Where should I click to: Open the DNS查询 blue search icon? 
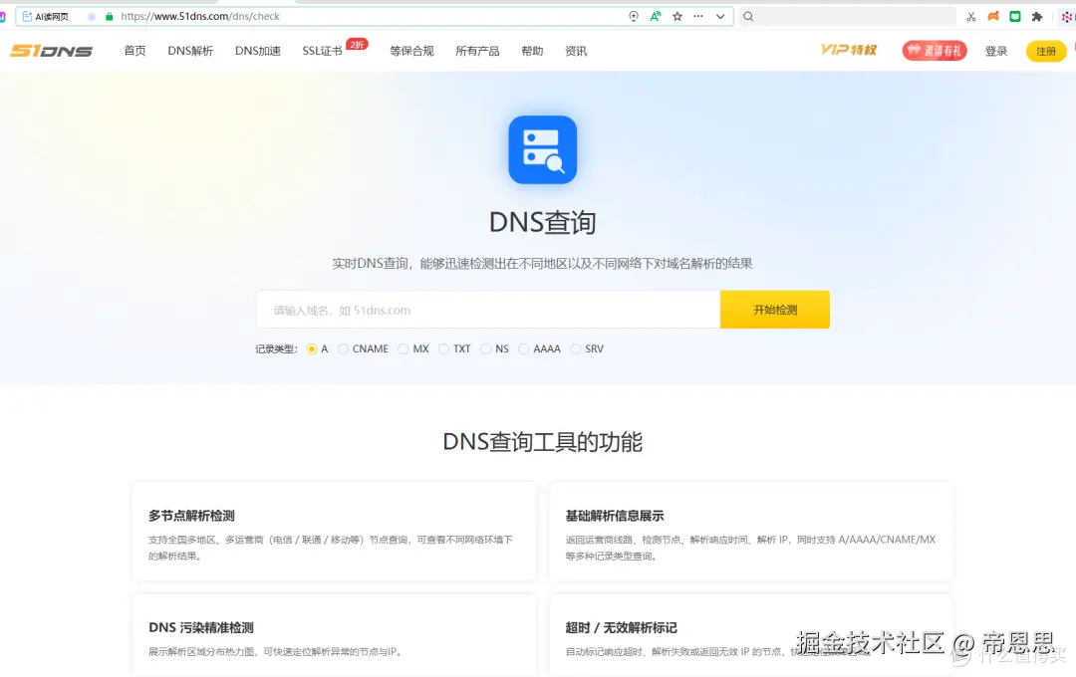click(542, 149)
